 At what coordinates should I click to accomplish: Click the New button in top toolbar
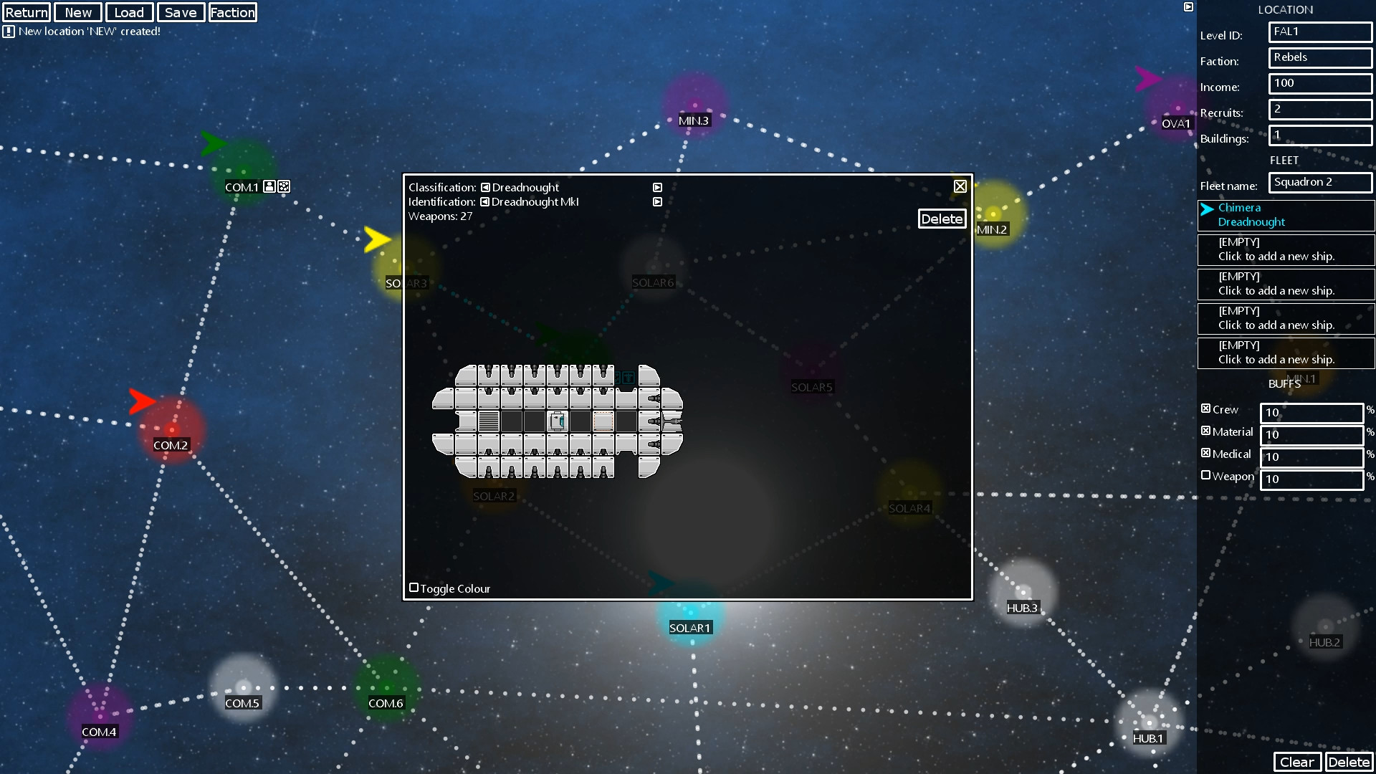pos(77,12)
